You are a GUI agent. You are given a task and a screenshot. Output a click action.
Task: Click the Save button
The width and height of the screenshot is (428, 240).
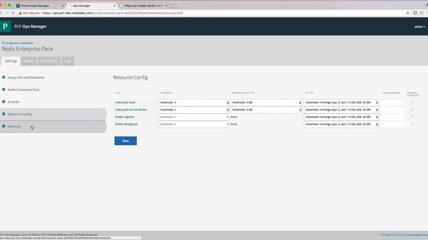tap(126, 141)
